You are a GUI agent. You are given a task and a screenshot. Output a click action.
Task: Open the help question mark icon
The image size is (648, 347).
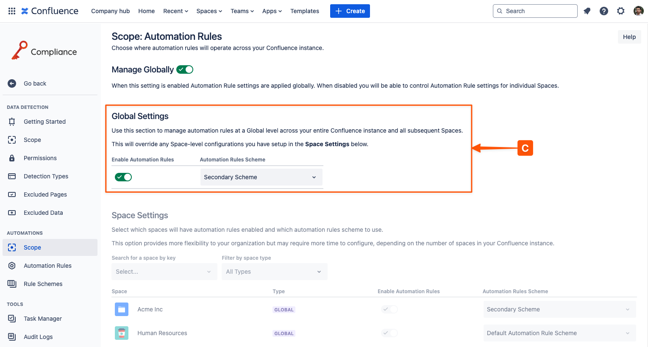[x=604, y=11]
